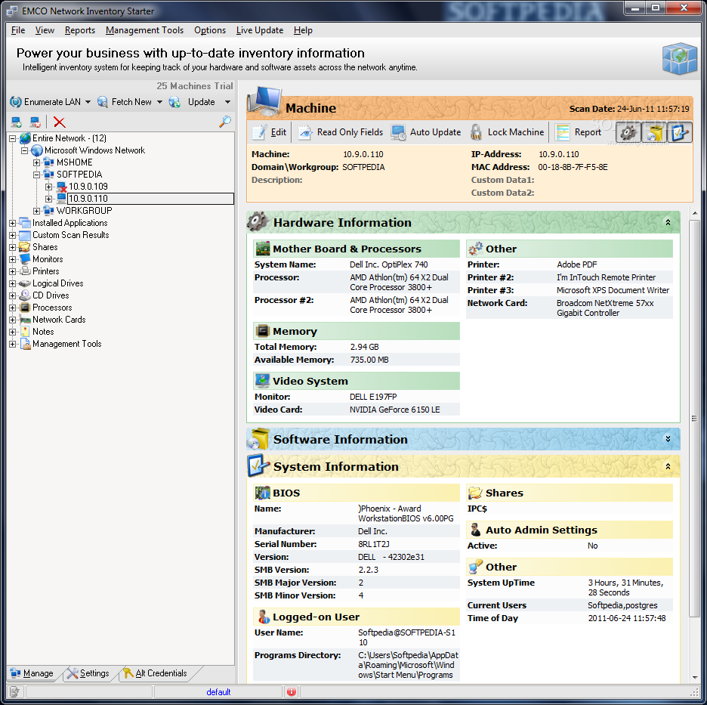The width and height of the screenshot is (707, 705).
Task: Click the default status bar text
Action: 218,692
